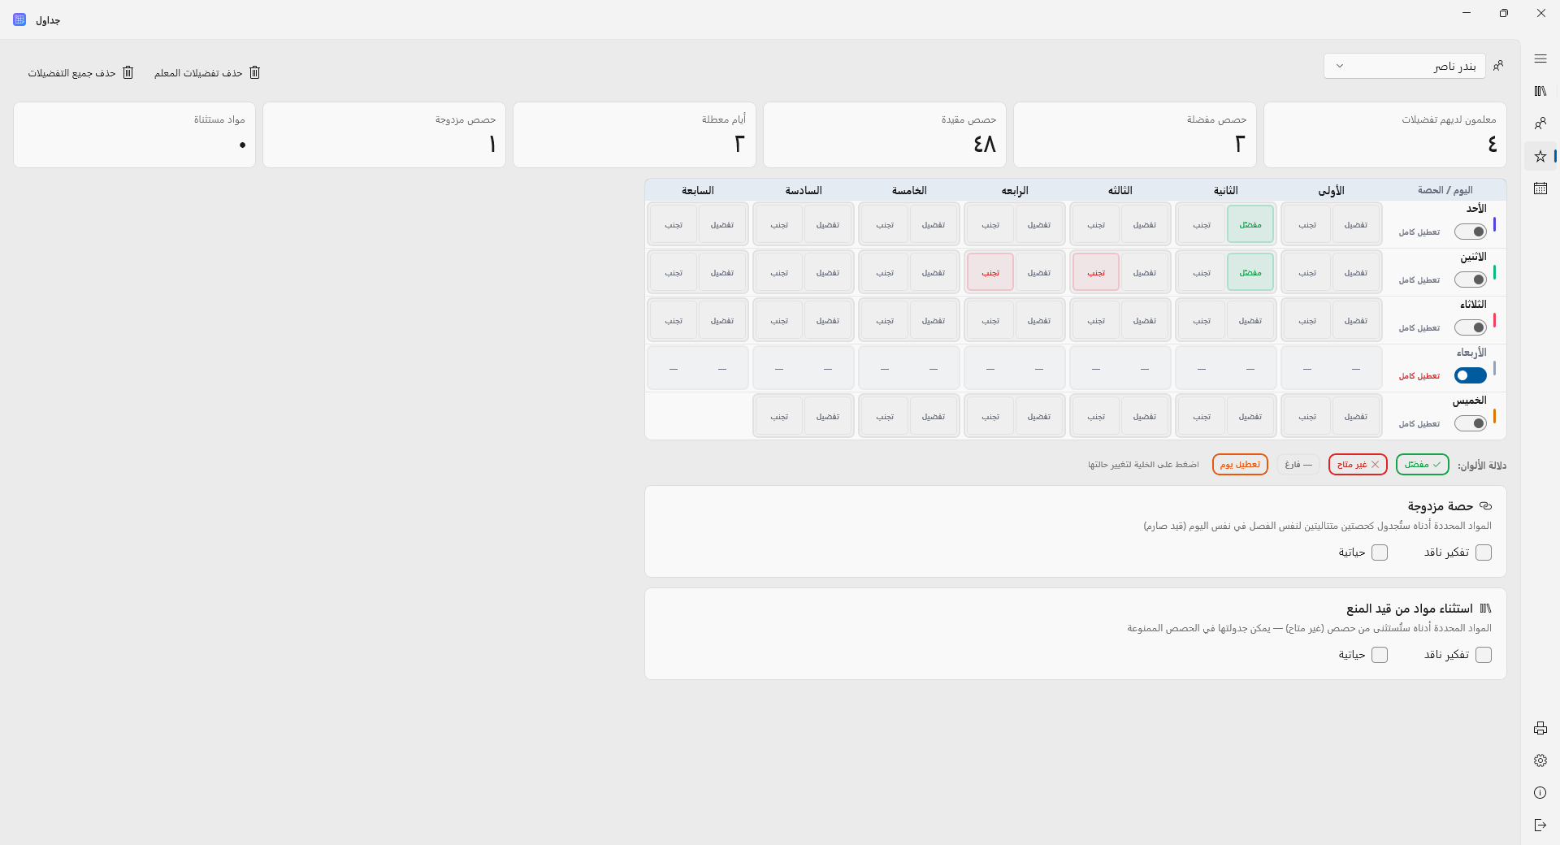Viewport: 1560px width, 845px height.
Task: Open the teacher dropdown بندر ناصر
Action: 1404,66
